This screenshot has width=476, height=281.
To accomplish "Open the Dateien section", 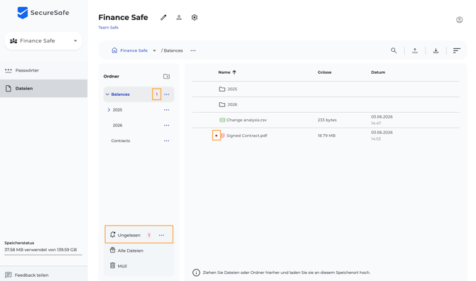I will pos(44,89).
